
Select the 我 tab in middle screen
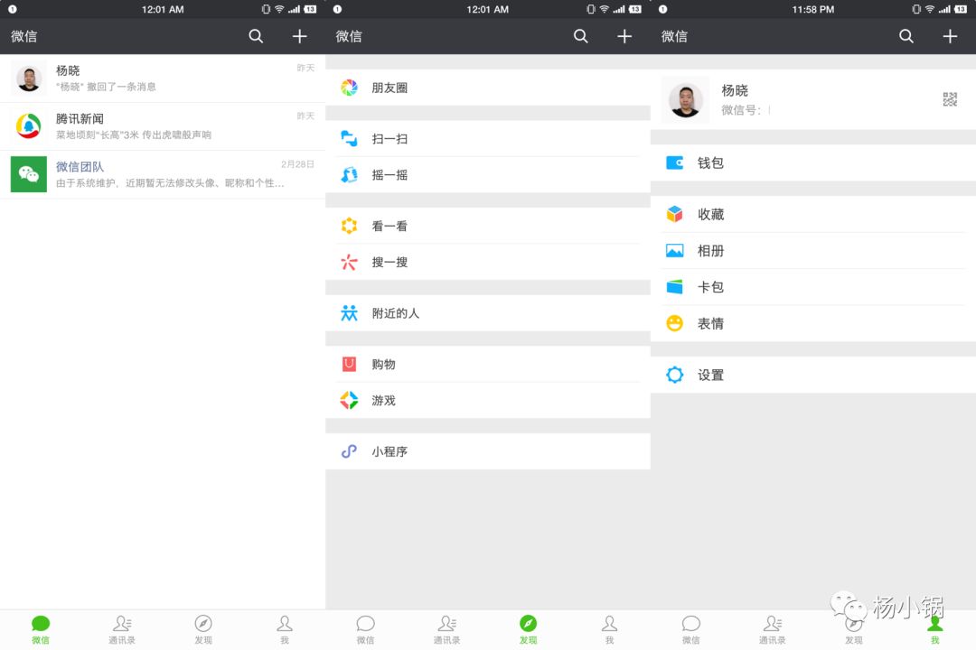click(x=609, y=629)
